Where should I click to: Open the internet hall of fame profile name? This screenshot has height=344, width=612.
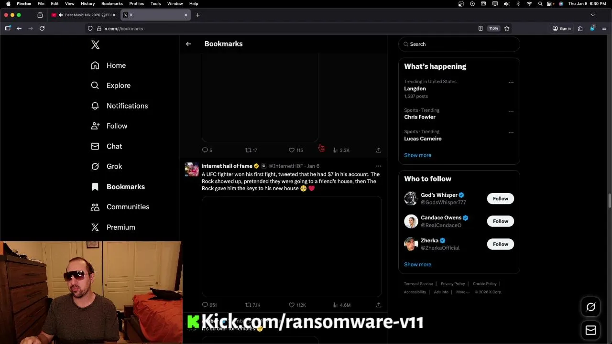(227, 166)
